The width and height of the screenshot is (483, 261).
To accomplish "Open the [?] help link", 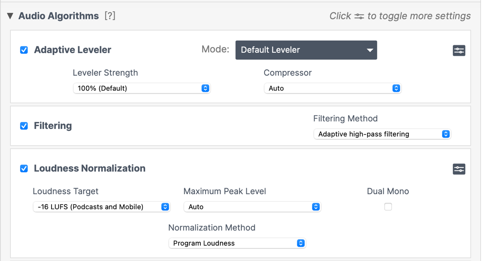I will click(x=110, y=16).
